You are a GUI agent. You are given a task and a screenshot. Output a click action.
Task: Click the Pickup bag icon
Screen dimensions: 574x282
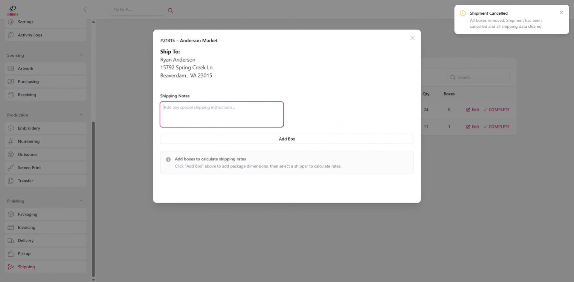(x=11, y=254)
